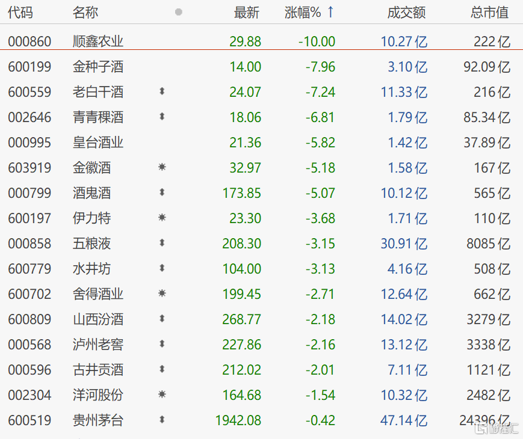Click stock code 603919
This screenshot has width=523, height=439.
coord(29,168)
